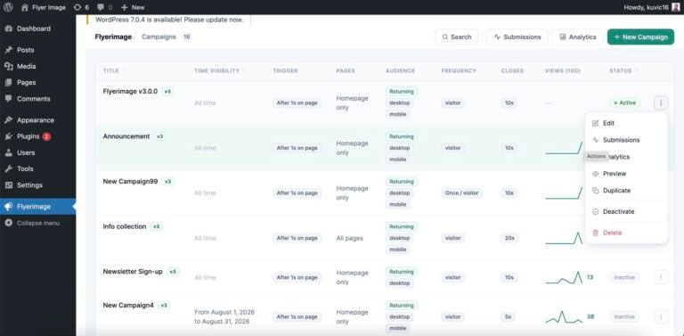The image size is (684, 336).
Task: Open actions menu for Flyerimage v3.0.0
Action: [661, 103]
